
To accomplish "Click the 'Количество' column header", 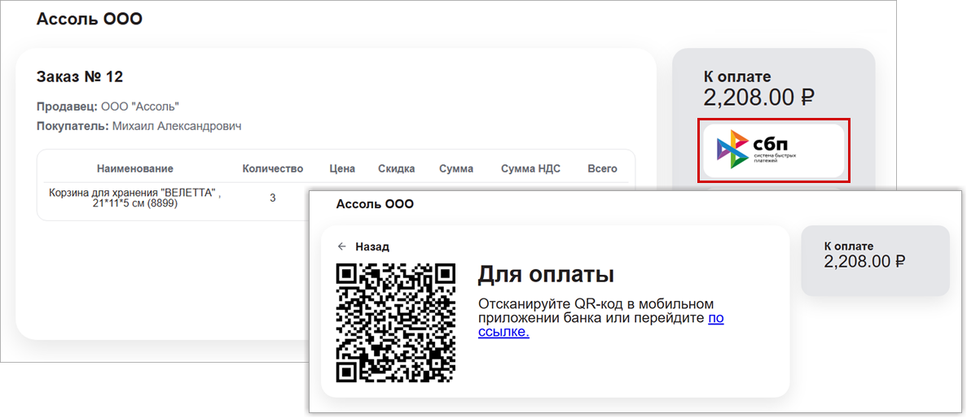I will click(x=273, y=168).
